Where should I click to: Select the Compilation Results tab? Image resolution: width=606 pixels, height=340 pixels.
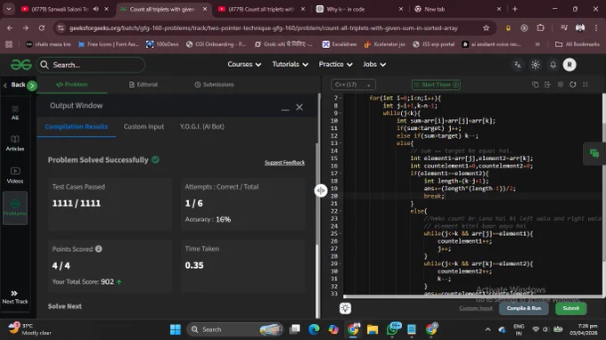coord(76,126)
